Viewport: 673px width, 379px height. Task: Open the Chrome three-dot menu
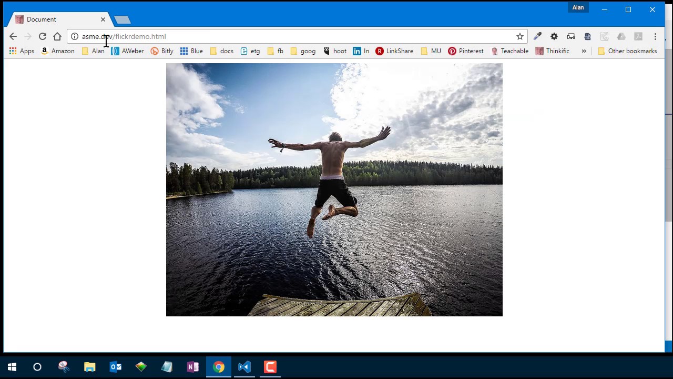coord(655,36)
